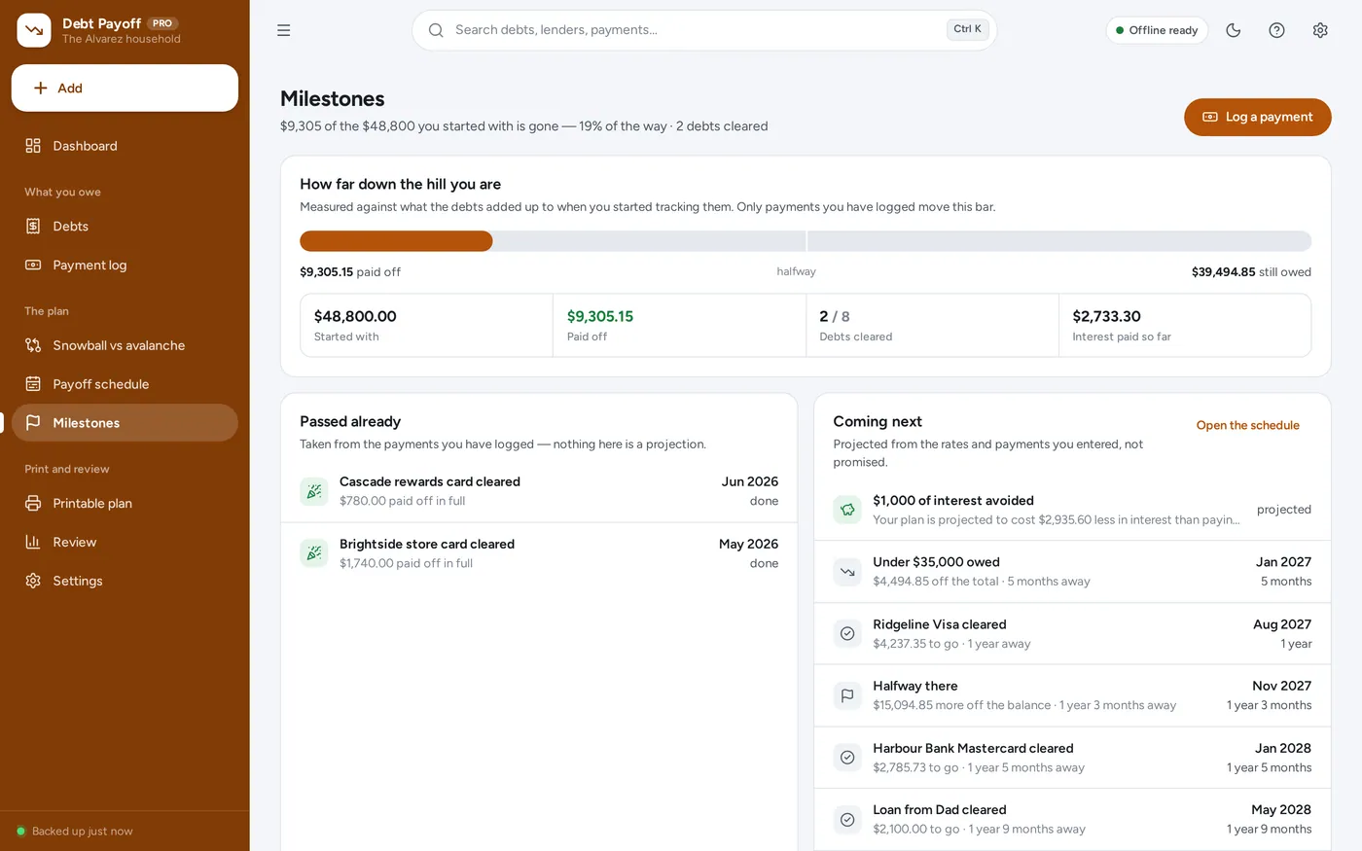
Task: Click the $9,305.15 Paid off card
Action: [679, 326]
